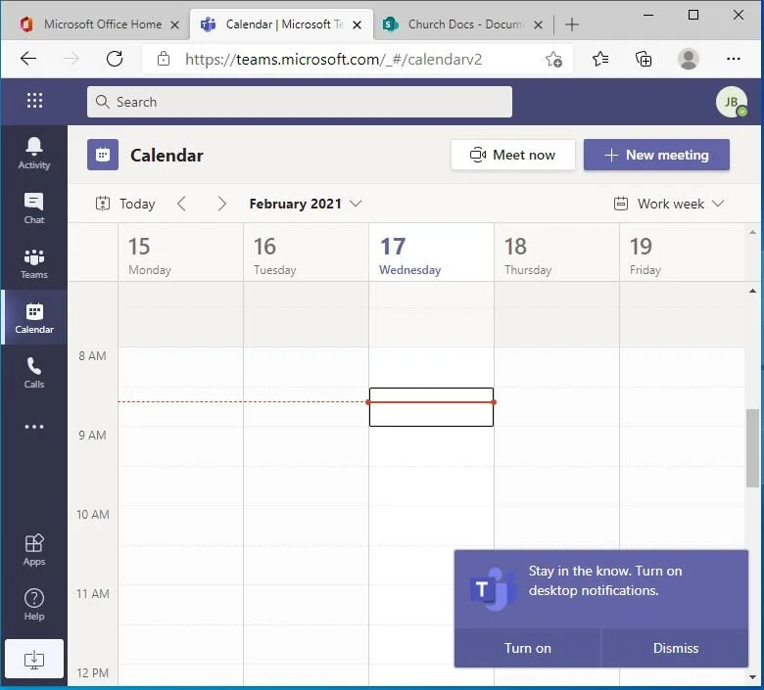Image resolution: width=764 pixels, height=690 pixels.
Task: Click the 9 AM time label
Action: pyautogui.click(x=93, y=435)
